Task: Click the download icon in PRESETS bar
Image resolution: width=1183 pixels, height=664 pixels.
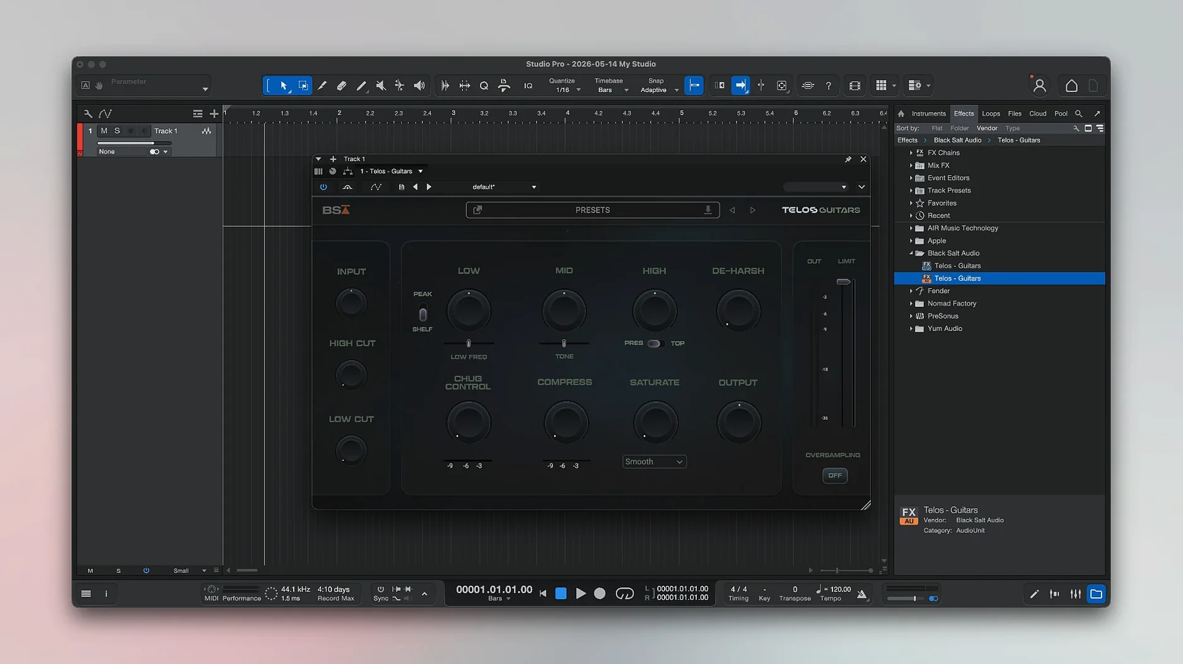Action: [x=708, y=210]
